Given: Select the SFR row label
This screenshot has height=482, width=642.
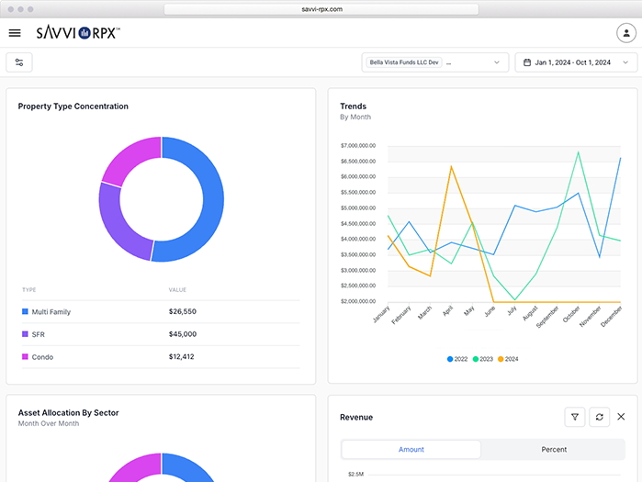Looking at the screenshot, I should (x=38, y=334).
